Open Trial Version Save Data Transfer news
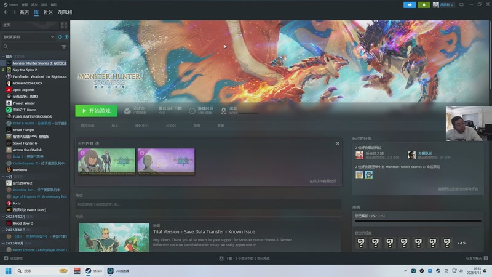The height and width of the screenshot is (277, 492). [204, 232]
